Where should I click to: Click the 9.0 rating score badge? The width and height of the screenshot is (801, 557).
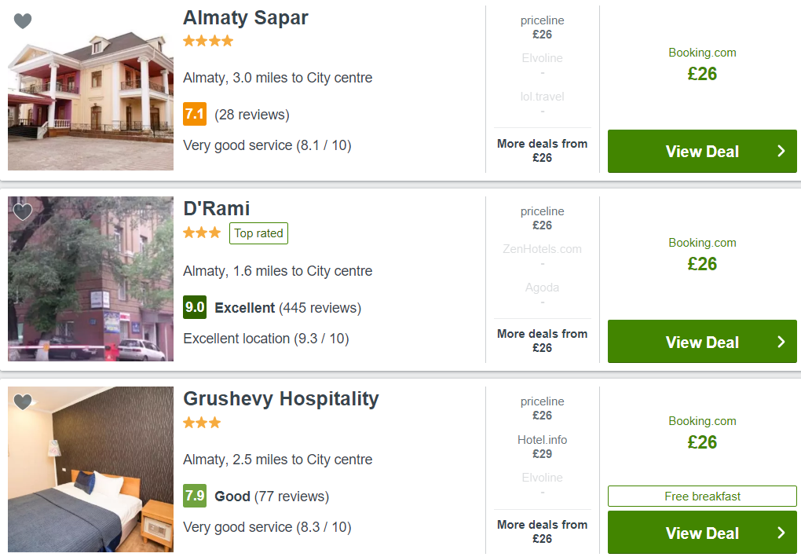[x=195, y=307]
